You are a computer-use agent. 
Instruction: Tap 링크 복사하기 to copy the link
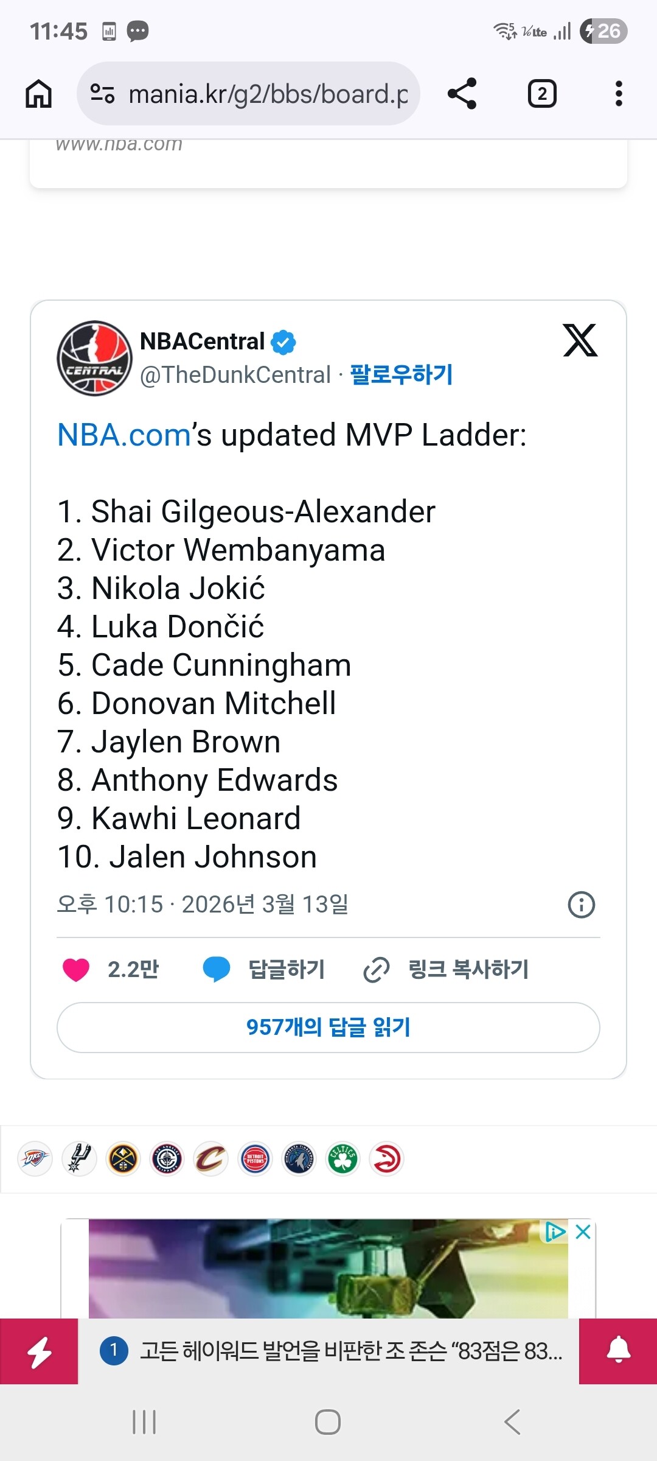tap(447, 970)
